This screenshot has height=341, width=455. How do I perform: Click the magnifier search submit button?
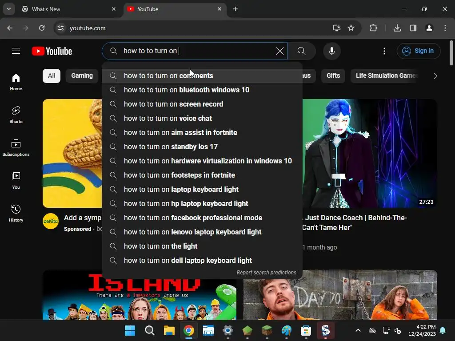coord(302,51)
